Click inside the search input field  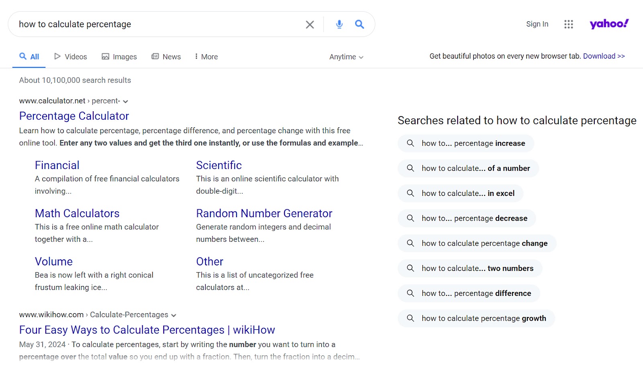161,24
